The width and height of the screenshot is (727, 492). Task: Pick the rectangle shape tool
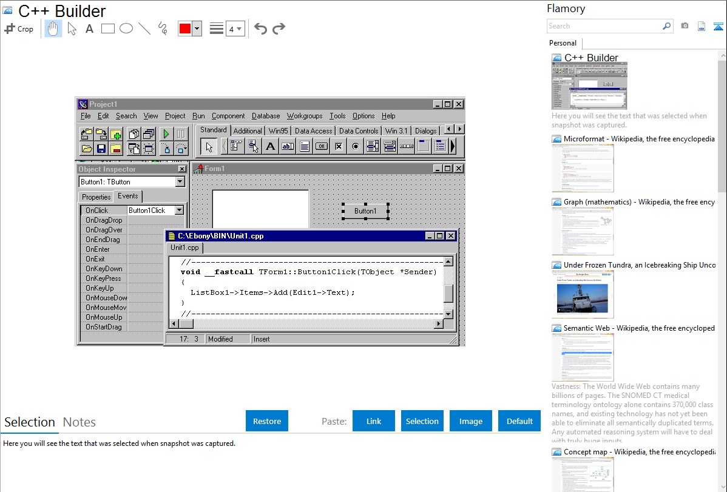[x=108, y=29]
